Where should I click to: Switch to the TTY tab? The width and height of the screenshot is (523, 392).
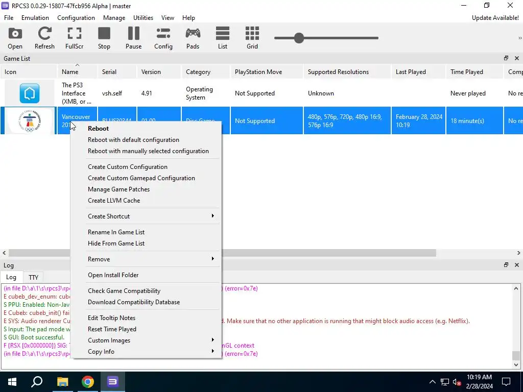(x=33, y=277)
